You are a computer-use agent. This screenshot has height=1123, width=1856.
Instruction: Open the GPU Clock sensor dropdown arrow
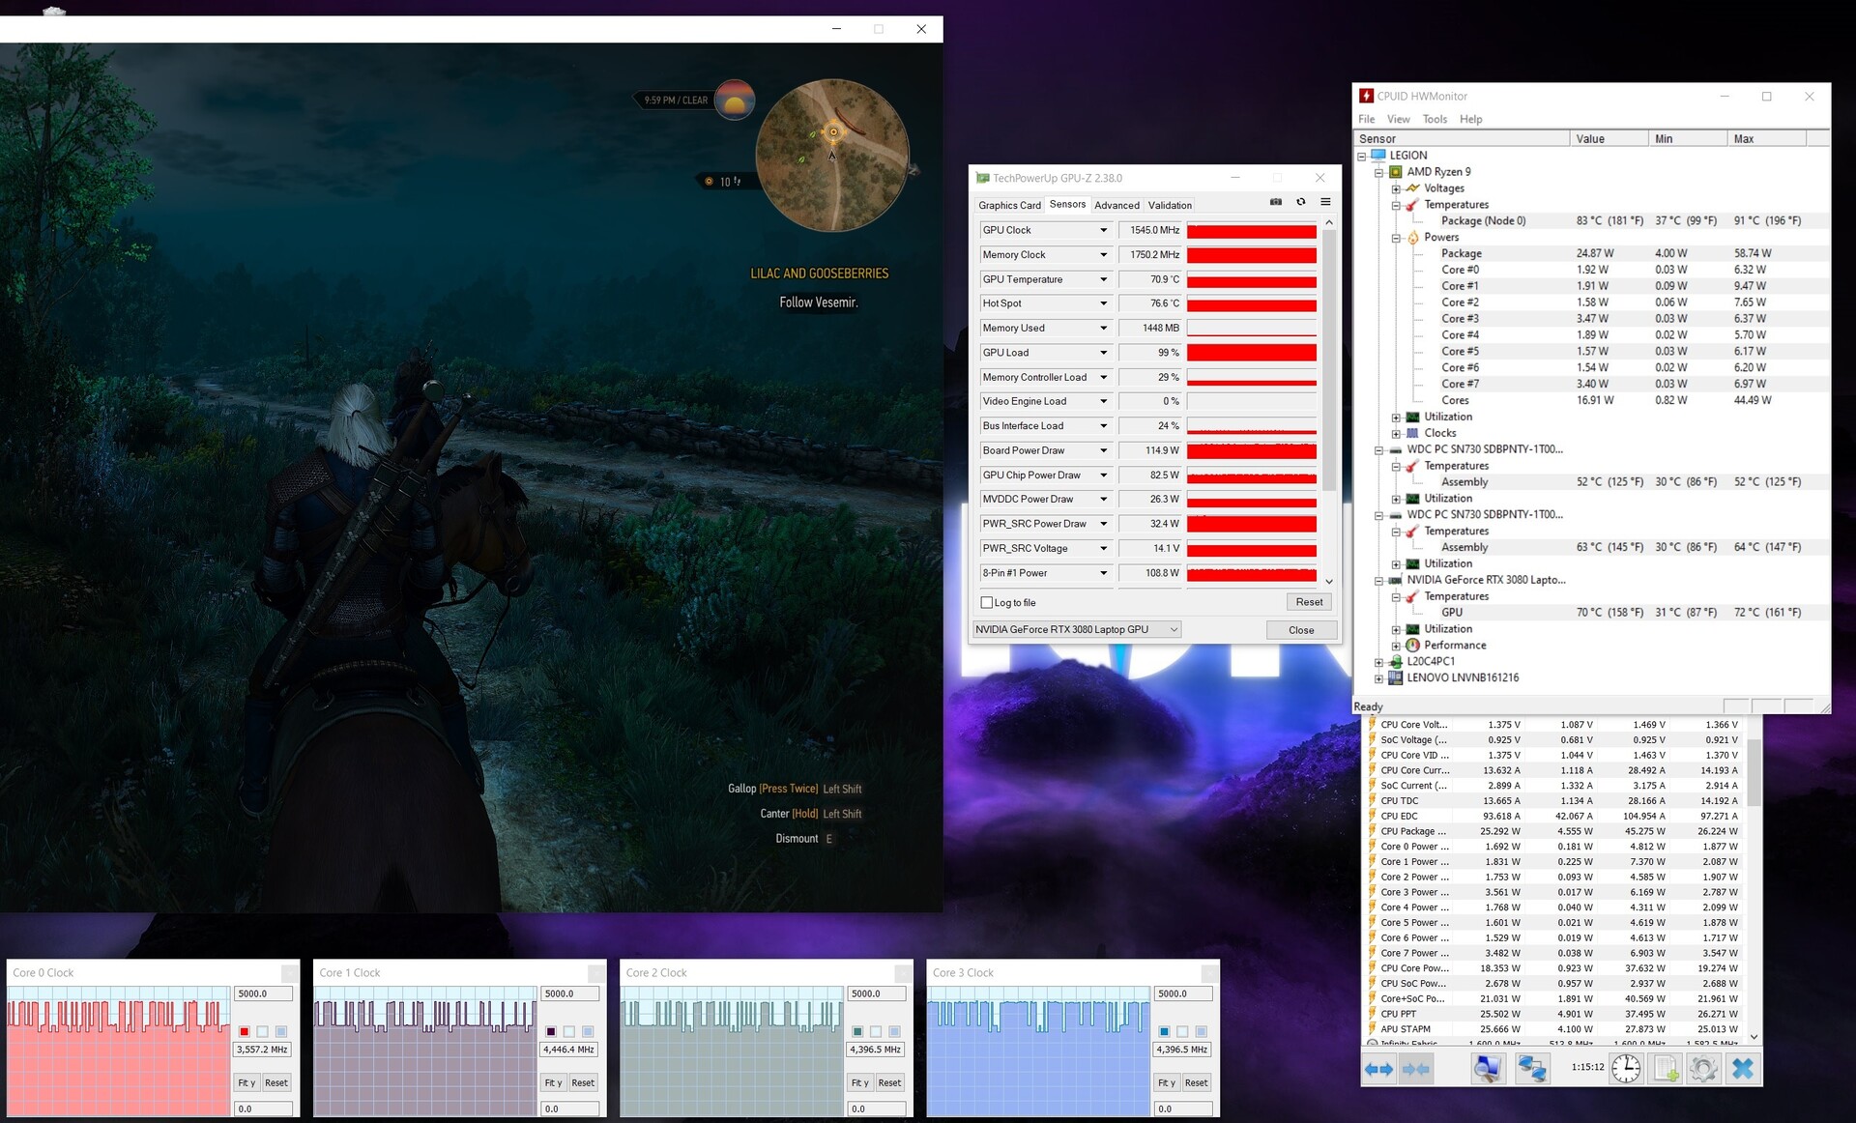coord(1103,230)
